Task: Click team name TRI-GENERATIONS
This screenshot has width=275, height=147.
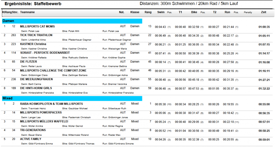Action: pyautogui.click(x=33, y=130)
